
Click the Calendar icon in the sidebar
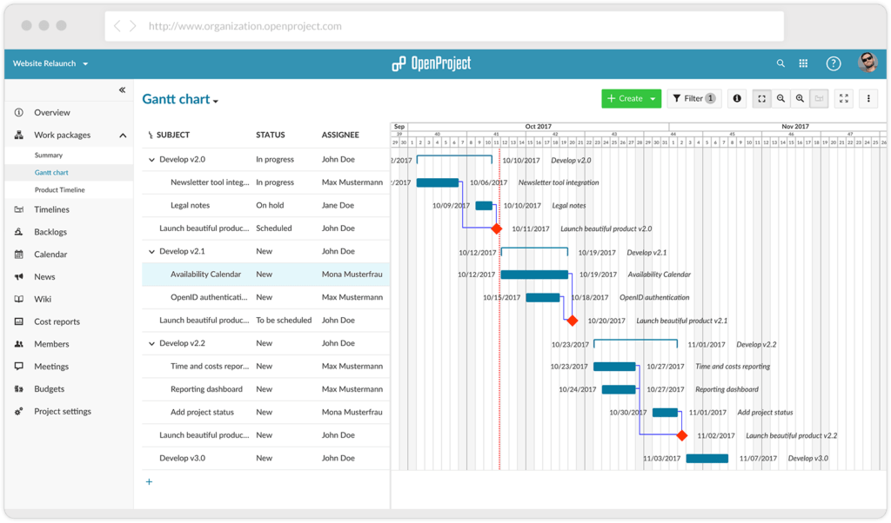pyautogui.click(x=17, y=254)
